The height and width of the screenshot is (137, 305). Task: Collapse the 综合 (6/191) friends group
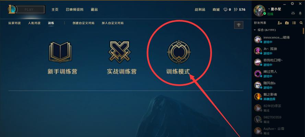tap(265, 30)
